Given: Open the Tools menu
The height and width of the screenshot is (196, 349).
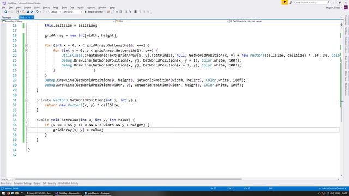Looking at the screenshot, I should coord(64,8).
